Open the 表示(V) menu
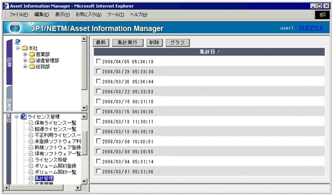 (62, 15)
